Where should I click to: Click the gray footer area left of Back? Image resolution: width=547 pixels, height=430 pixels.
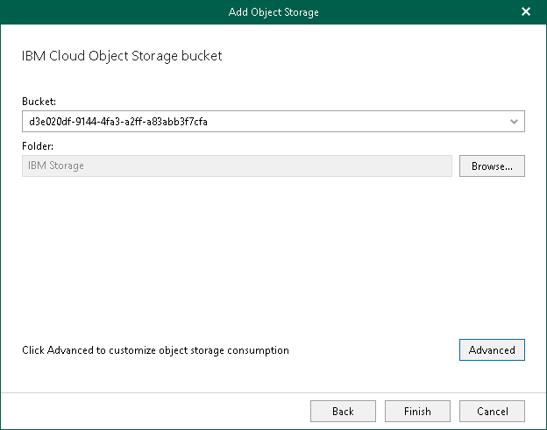tap(149, 411)
